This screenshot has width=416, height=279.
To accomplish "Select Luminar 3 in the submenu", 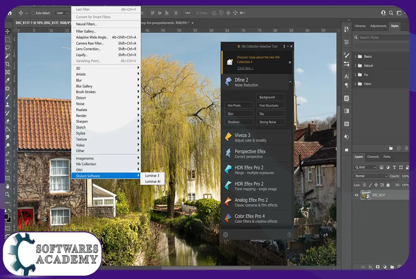I will 153,175.
